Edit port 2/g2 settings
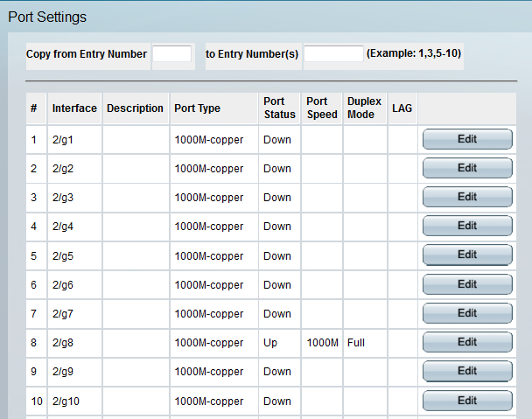This screenshot has height=419, width=532. pyautogui.click(x=467, y=168)
